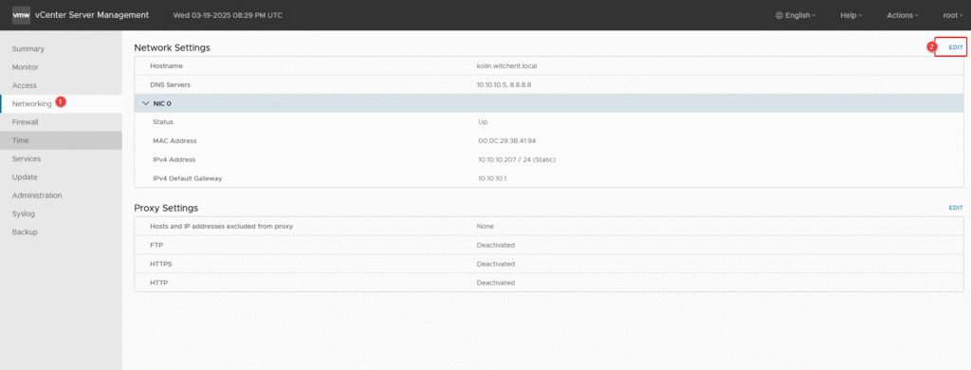971x370 pixels.
Task: Select Access in the sidebar
Action: coord(61,84)
